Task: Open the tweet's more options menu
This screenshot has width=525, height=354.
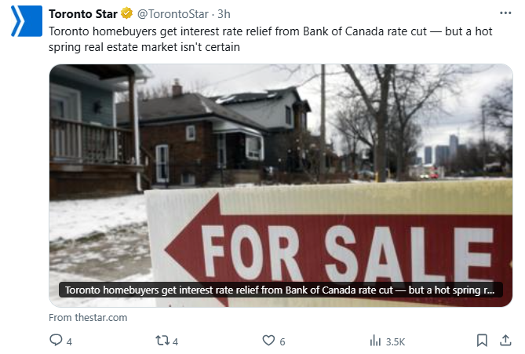Action: [504, 14]
